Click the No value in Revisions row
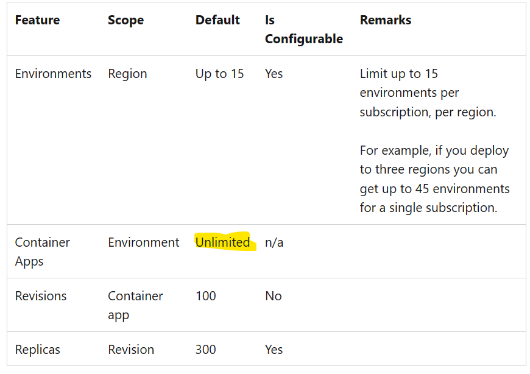Viewport: 530px width, 374px height. coord(273,296)
